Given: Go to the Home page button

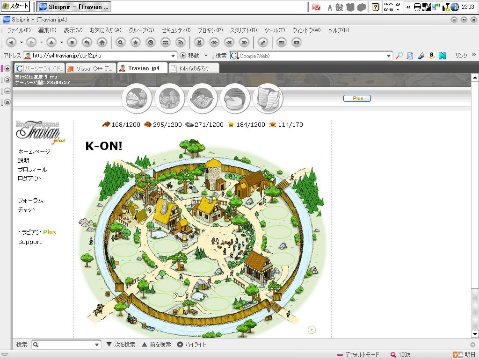Looking at the screenshot, I should click(102, 43).
